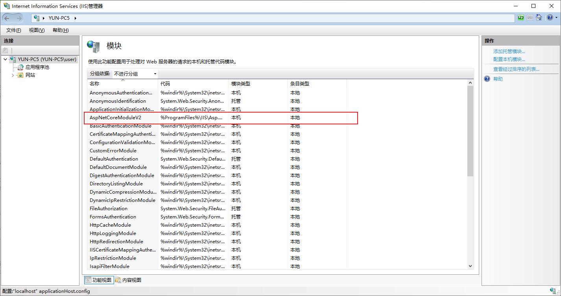Click the 添加托管模块... link

[x=509, y=52]
